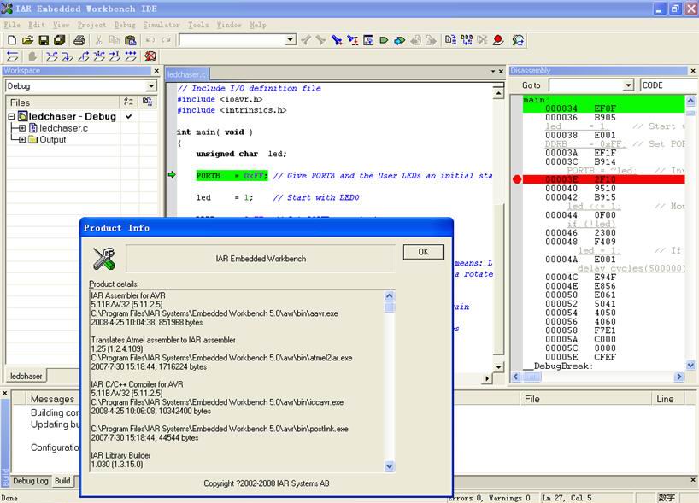Close the Workspace panel
Image resolution: width=699 pixels, height=503 pixels.
pos(156,71)
